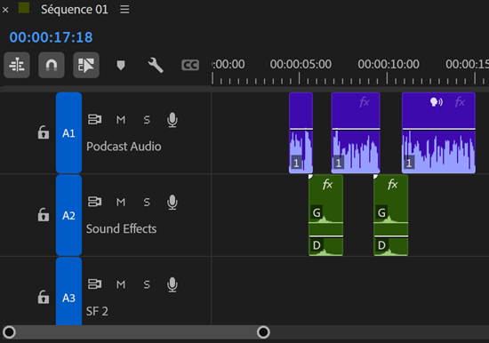
Task: Click the fx badge on second green clip
Action: 393,184
